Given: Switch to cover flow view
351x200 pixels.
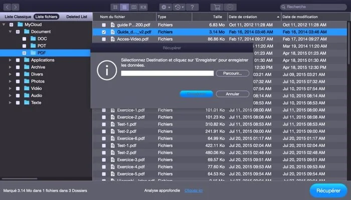Looking at the screenshot, I should click(143, 7).
